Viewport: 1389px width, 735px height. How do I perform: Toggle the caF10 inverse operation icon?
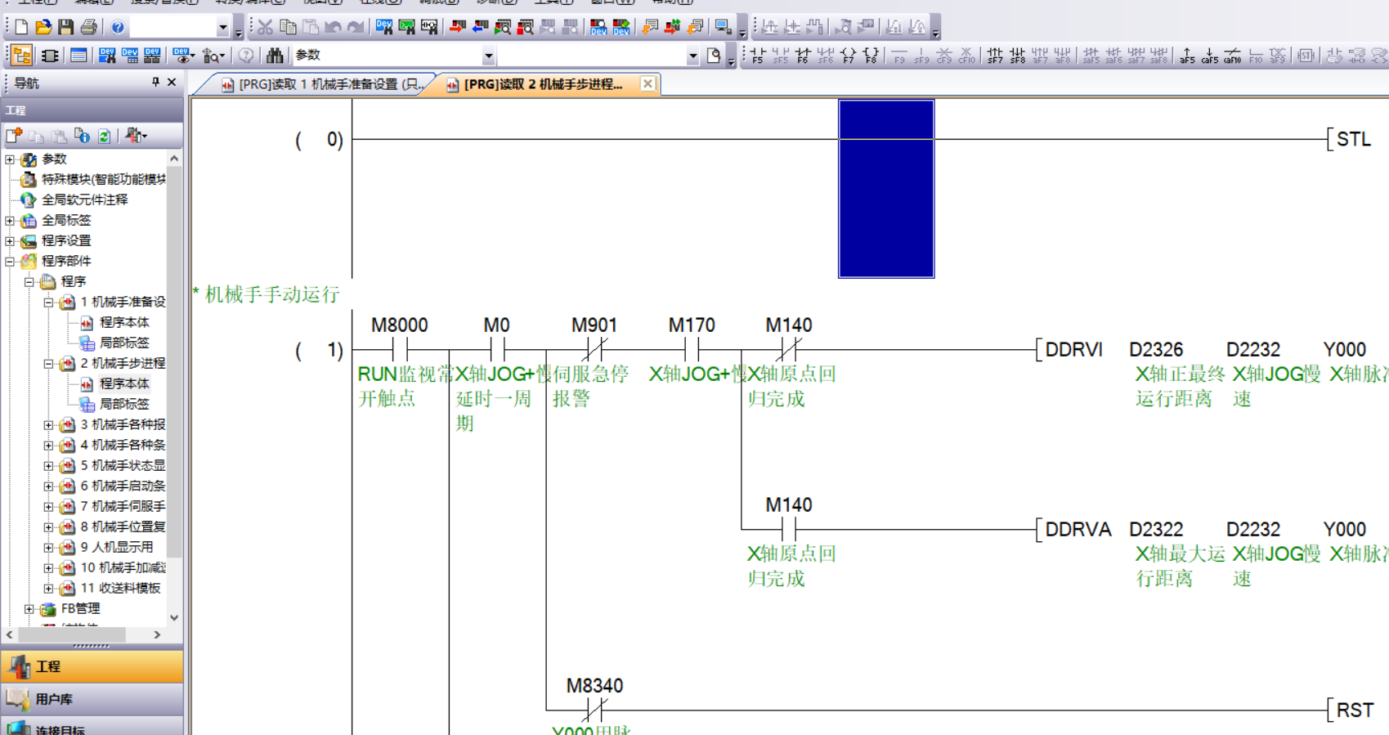[1232, 56]
